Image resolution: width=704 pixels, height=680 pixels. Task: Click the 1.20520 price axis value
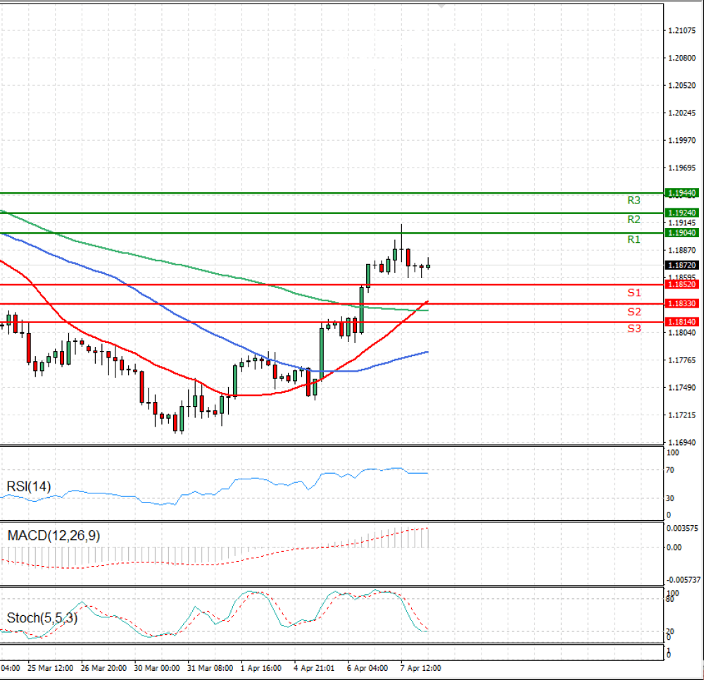pyautogui.click(x=681, y=85)
